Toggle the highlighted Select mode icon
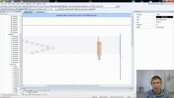The height and width of the screenshot is (98, 174). pos(17,9)
